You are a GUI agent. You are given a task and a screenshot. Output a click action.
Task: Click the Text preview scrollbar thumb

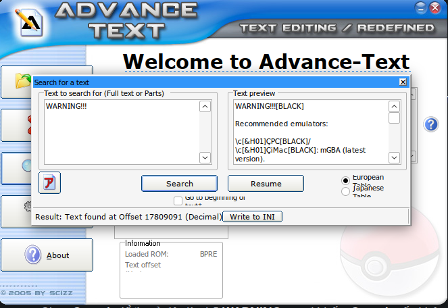[x=394, y=118]
